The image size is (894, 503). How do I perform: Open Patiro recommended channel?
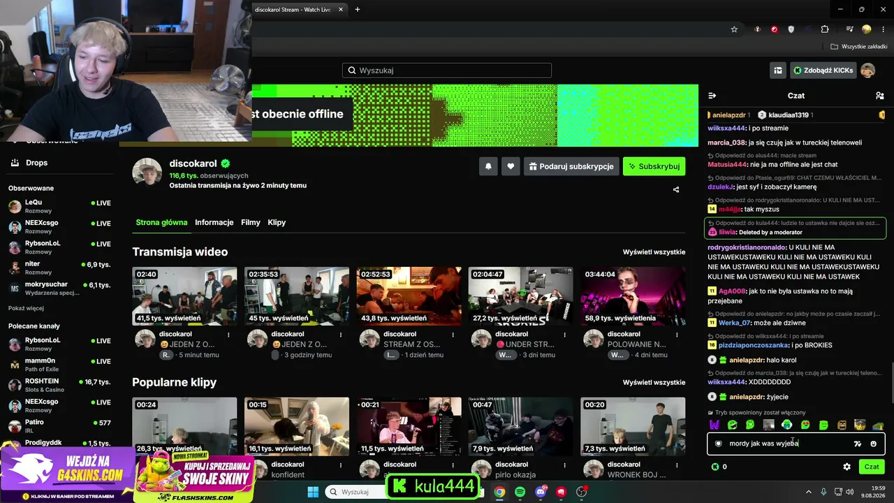tap(59, 426)
